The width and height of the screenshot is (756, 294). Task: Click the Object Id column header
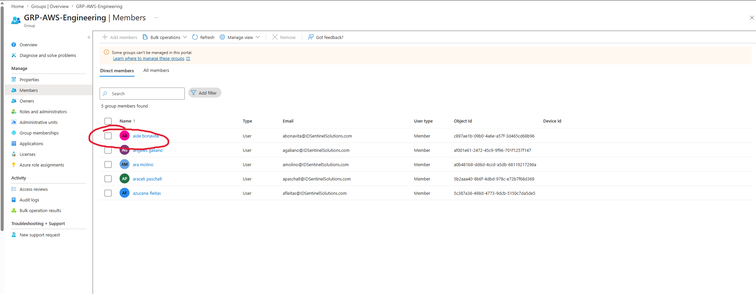coord(463,121)
